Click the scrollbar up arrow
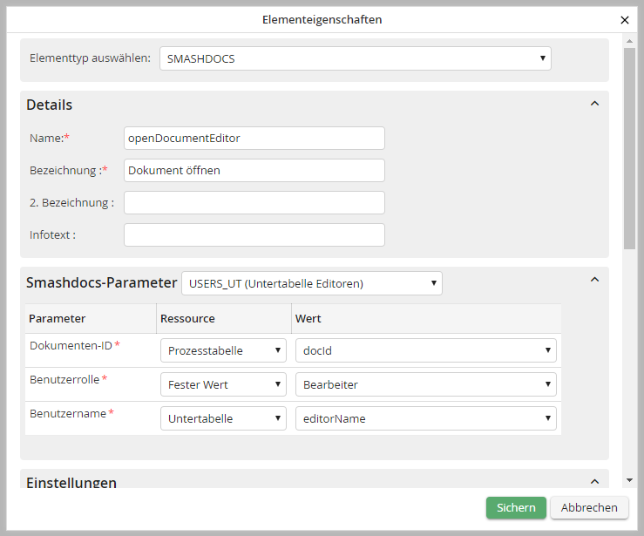The height and width of the screenshot is (536, 644). pyautogui.click(x=629, y=41)
